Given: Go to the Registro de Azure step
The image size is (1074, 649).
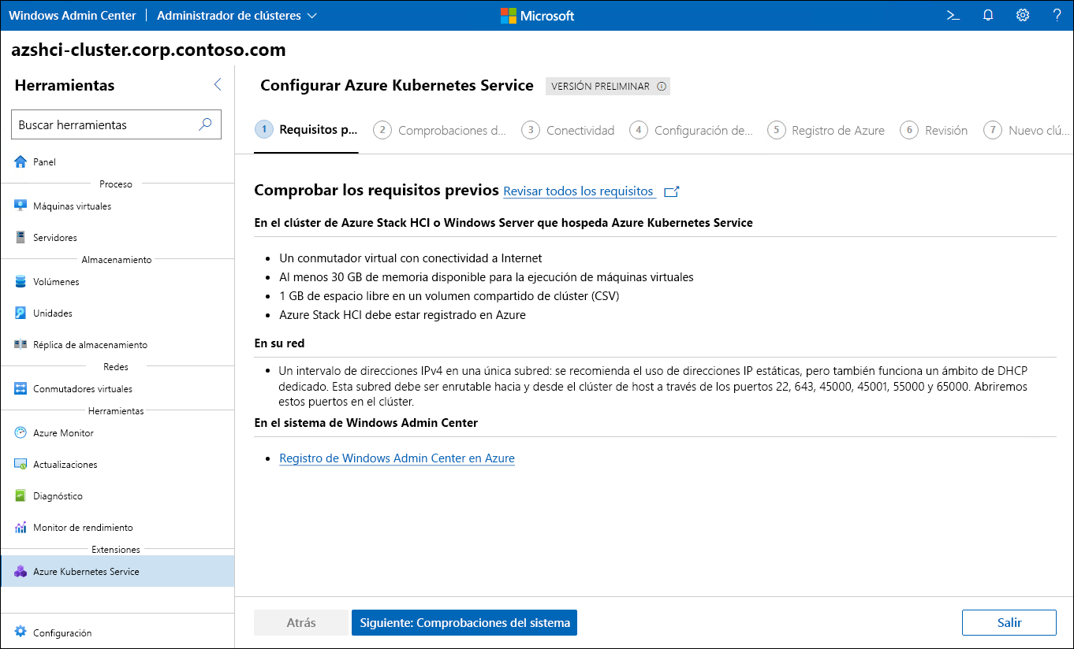Looking at the screenshot, I should 826,130.
